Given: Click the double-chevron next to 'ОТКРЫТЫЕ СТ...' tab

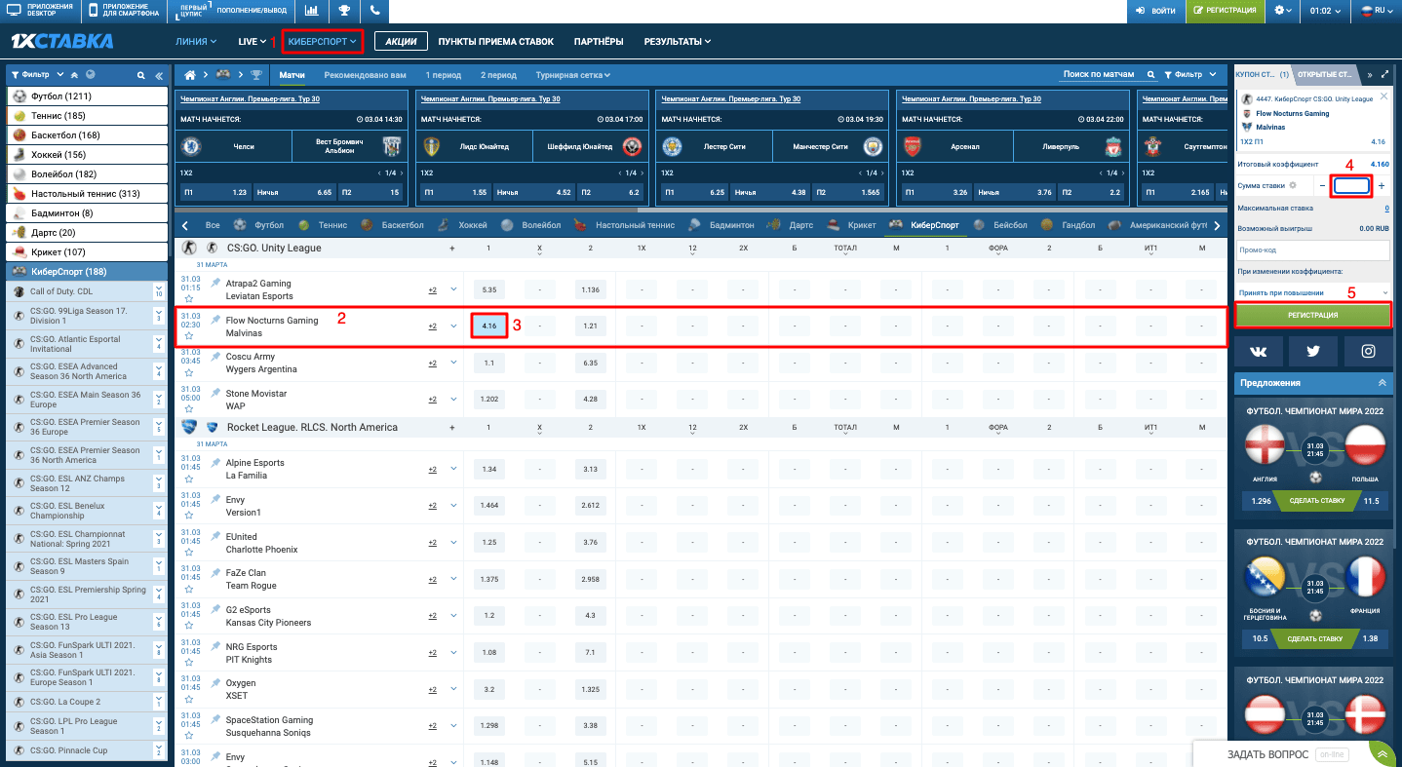Looking at the screenshot, I should (1369, 74).
